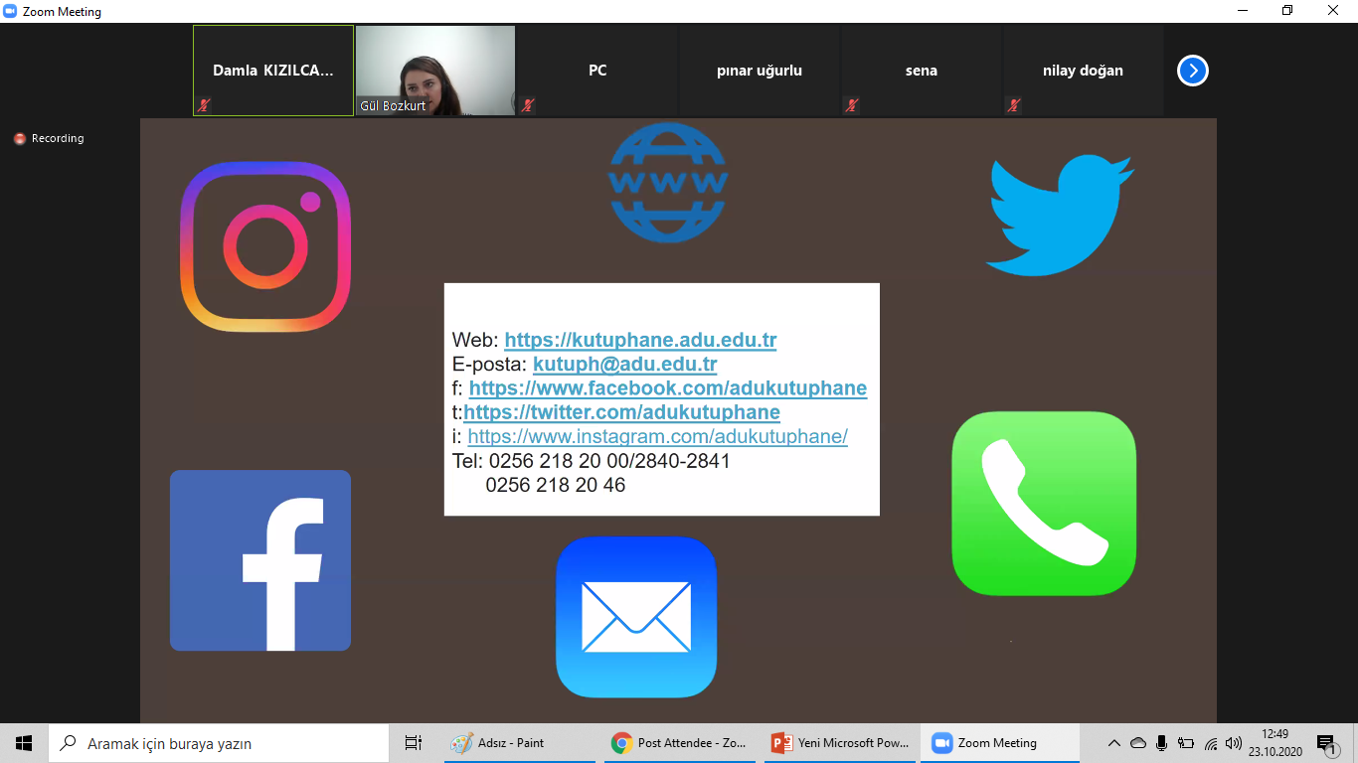
Task: Show next participants with the blue arrow
Action: point(1192,71)
